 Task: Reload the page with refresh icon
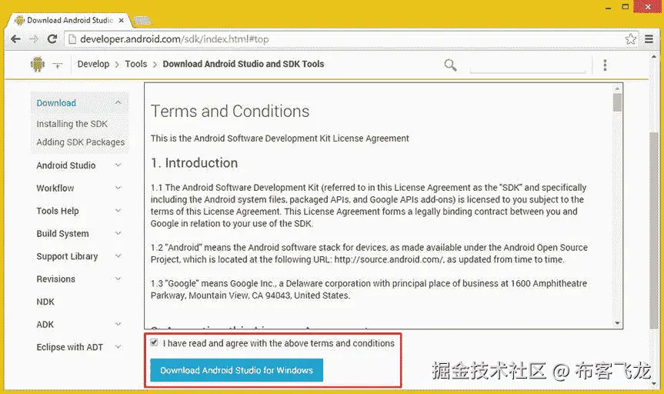pos(52,39)
